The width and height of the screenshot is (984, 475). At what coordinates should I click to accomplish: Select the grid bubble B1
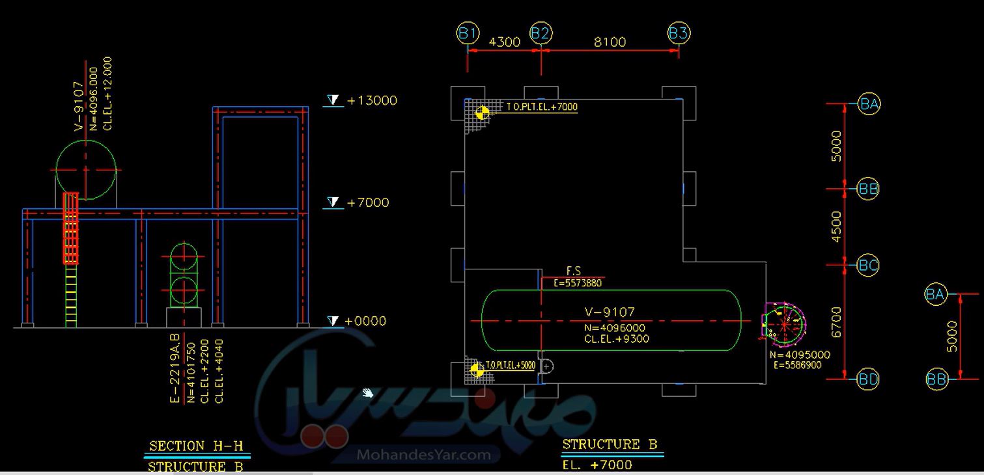(467, 33)
